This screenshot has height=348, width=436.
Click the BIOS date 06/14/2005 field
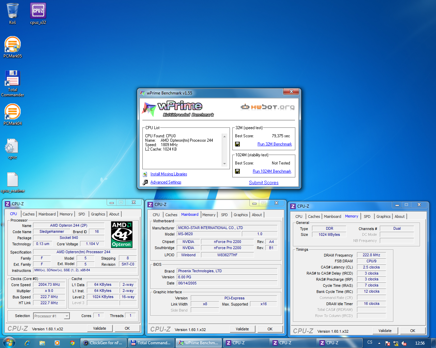227,283
